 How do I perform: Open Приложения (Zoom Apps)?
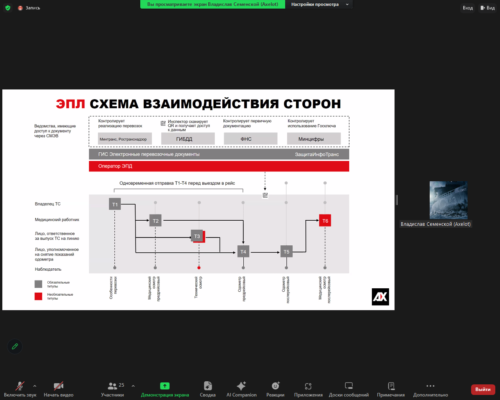(x=308, y=389)
